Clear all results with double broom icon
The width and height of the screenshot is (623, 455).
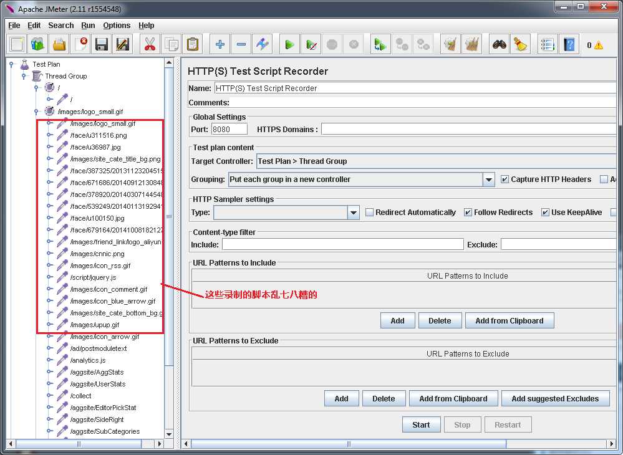tap(471, 44)
